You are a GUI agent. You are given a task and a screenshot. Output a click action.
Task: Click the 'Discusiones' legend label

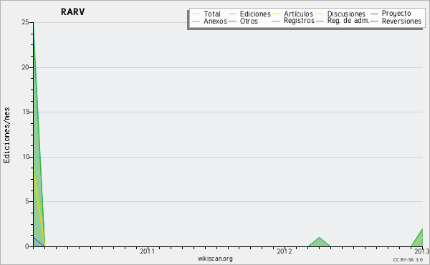click(346, 14)
